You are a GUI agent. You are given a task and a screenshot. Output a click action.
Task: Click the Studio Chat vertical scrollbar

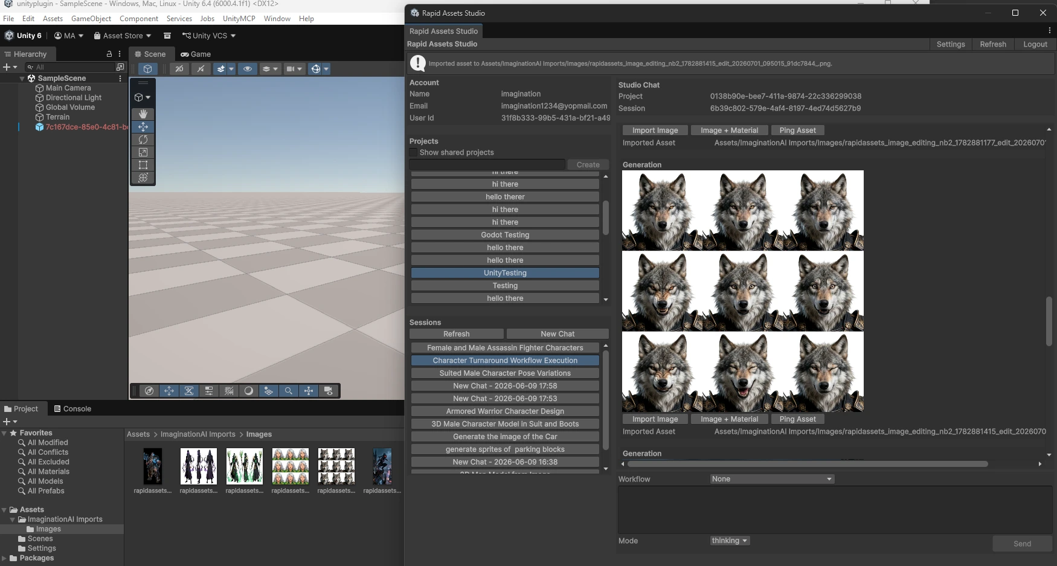1049,321
